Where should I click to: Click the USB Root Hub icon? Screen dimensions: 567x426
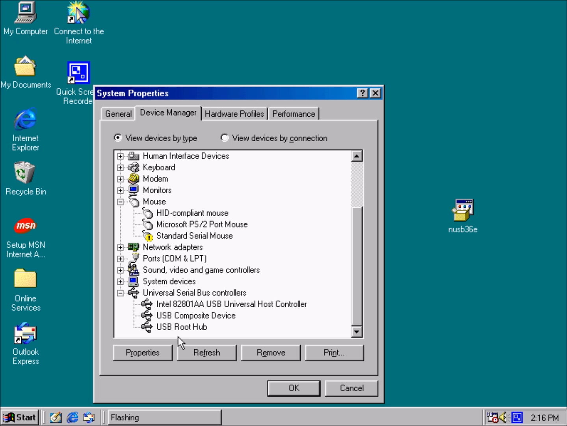tap(147, 327)
